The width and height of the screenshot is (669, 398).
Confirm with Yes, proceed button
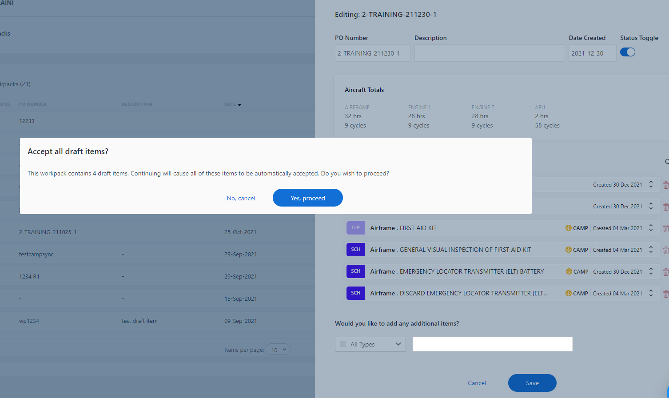click(x=307, y=198)
